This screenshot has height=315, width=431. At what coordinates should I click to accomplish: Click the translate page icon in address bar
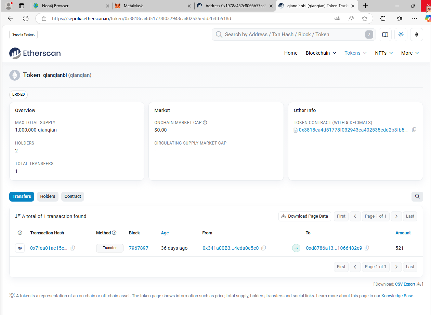[337, 18]
